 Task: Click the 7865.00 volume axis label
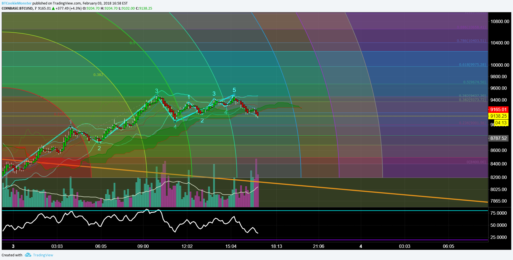pos(499,201)
